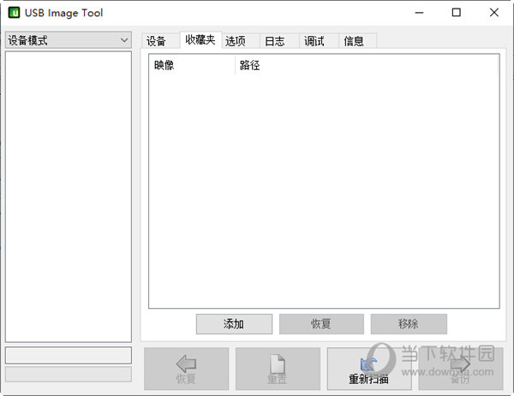
Task: Minimize the USB Image Tool window
Action: tap(419, 13)
